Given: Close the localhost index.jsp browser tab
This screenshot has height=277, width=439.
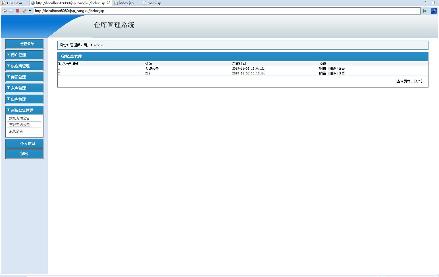Looking at the screenshot, I should pyautogui.click(x=109, y=3).
